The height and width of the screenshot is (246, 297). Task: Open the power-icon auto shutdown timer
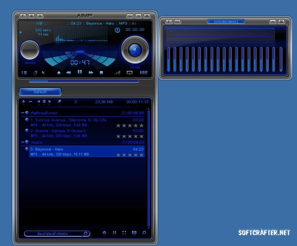click(x=117, y=30)
